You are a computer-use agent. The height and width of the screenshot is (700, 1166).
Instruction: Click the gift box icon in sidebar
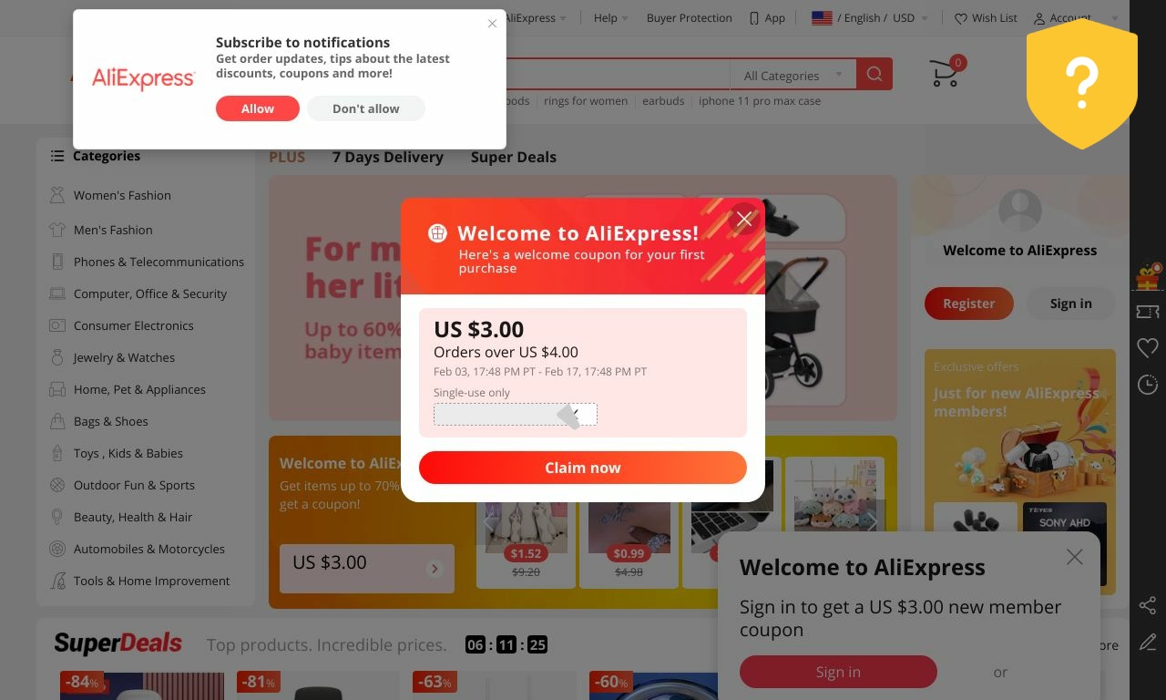[1148, 276]
